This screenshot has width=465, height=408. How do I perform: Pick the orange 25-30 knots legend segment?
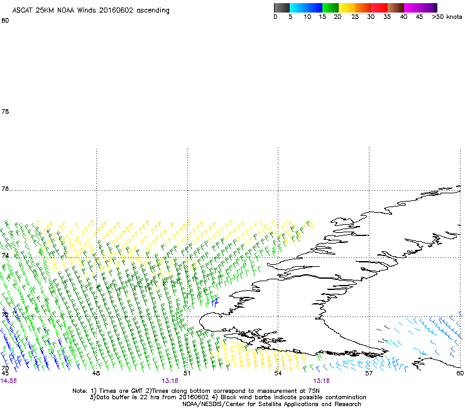(363, 8)
